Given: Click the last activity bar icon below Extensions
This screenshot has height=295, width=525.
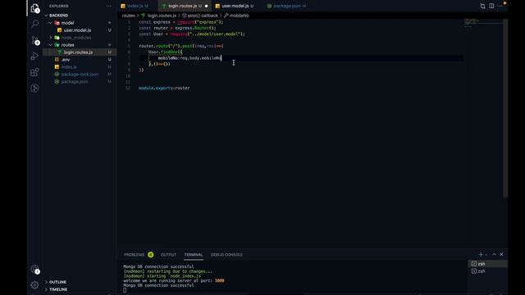Looking at the screenshot, I should [x=34, y=88].
